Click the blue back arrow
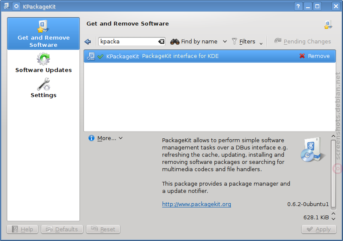Viewport: 343px width, 241px height. [88, 42]
